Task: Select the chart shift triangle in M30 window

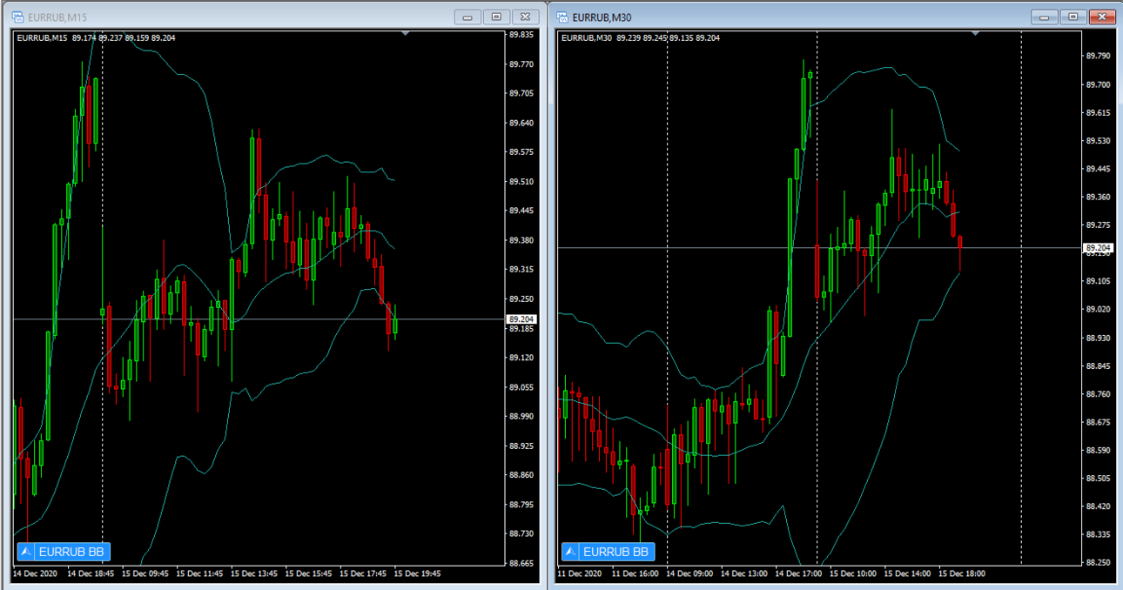Action: 976,33
